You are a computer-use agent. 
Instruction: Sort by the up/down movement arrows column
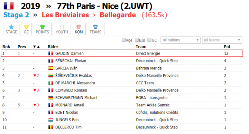pos(36,47)
